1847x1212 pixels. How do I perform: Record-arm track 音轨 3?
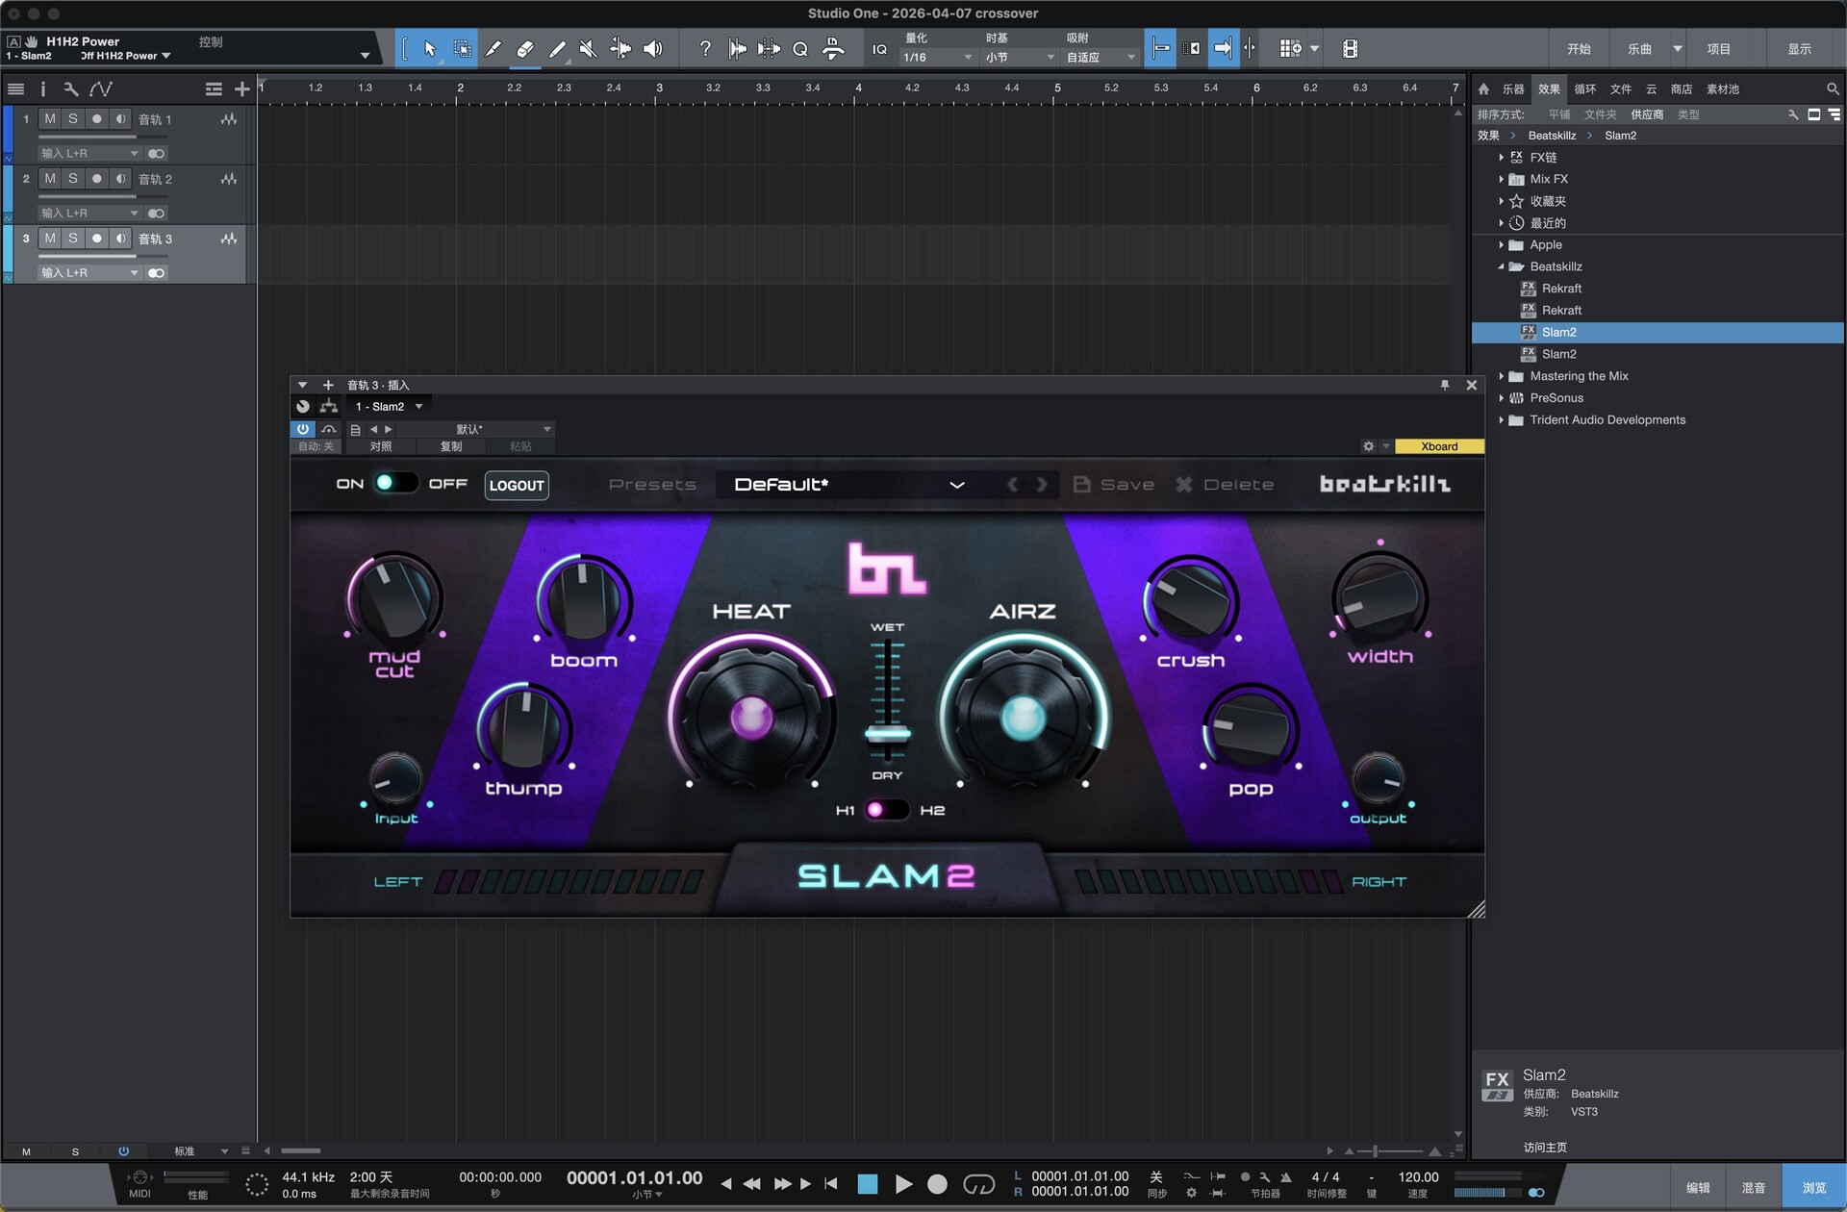click(x=97, y=239)
